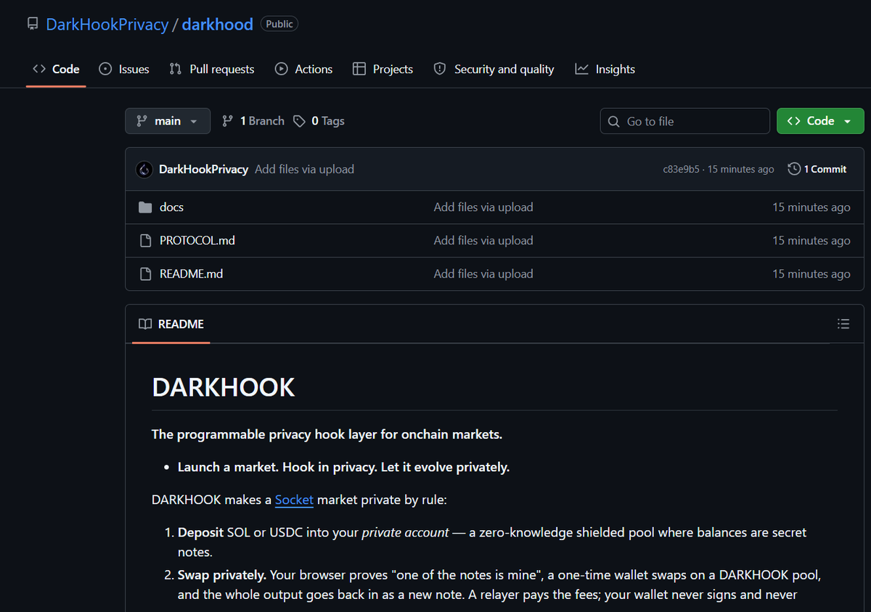Open the Issues tab
Screen dimensions: 871x612
tap(124, 69)
